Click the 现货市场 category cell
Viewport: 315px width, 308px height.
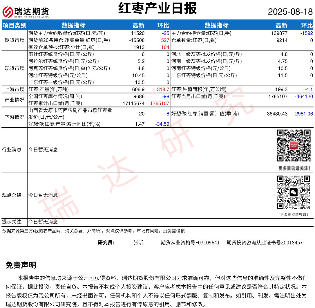[15, 68]
